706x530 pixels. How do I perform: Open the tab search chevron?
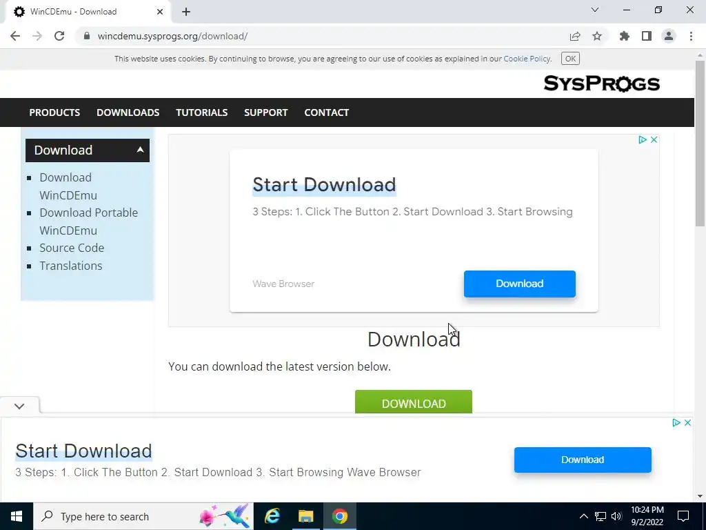595,10
